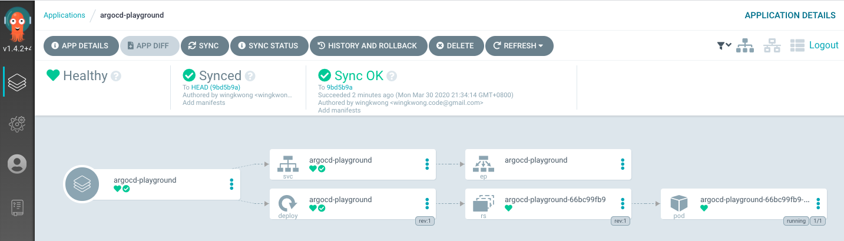
Task: Go to Applications breadcrumb
Action: pos(64,15)
